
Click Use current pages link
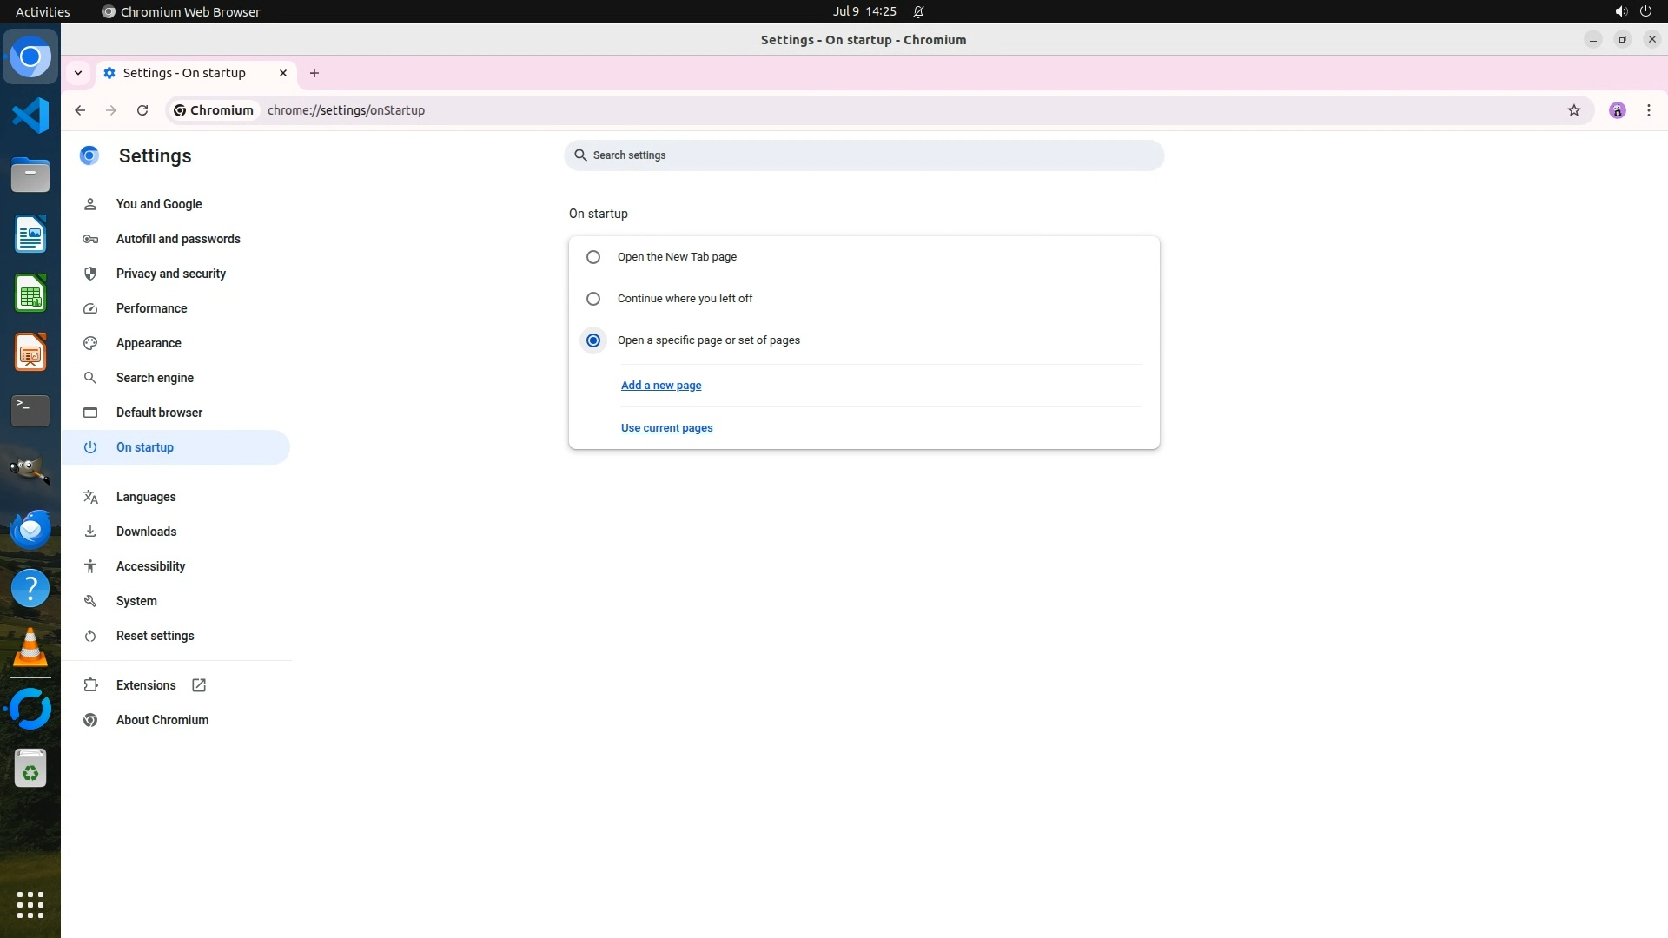pyautogui.click(x=666, y=428)
